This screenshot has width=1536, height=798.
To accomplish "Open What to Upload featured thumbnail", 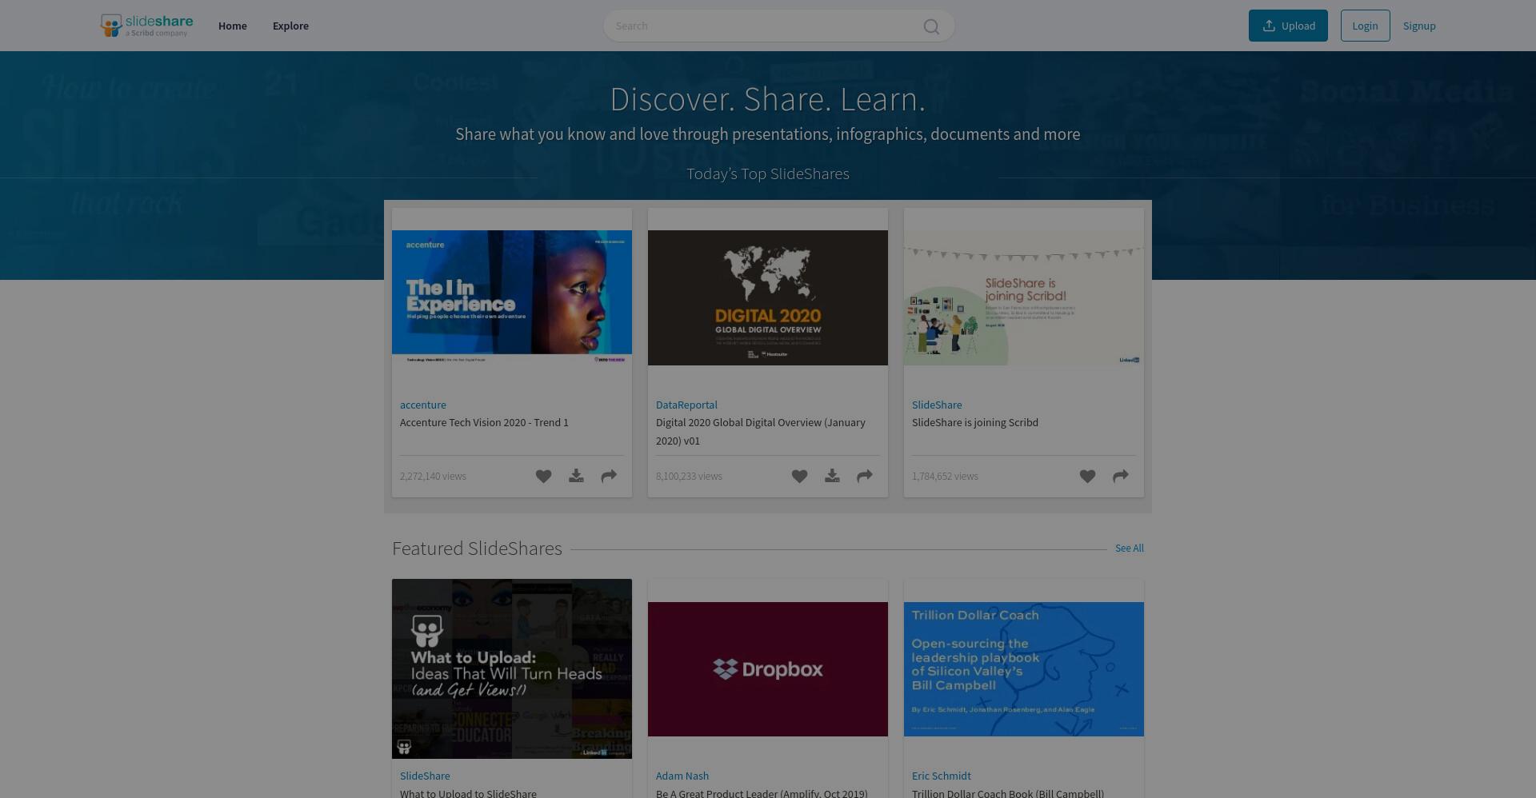I will (512, 669).
